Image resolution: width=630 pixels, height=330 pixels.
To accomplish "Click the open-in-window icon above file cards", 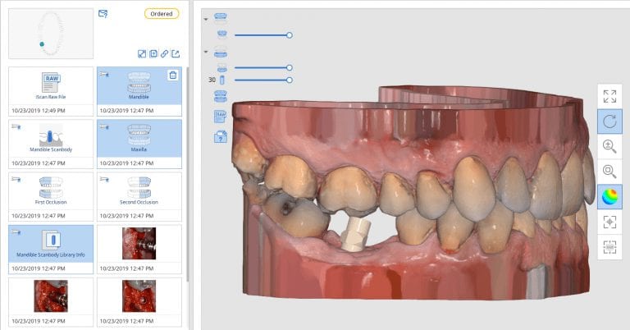I will (x=142, y=54).
